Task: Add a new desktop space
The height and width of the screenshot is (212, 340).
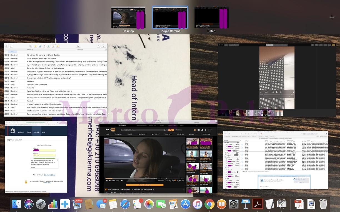Action: click(332, 17)
